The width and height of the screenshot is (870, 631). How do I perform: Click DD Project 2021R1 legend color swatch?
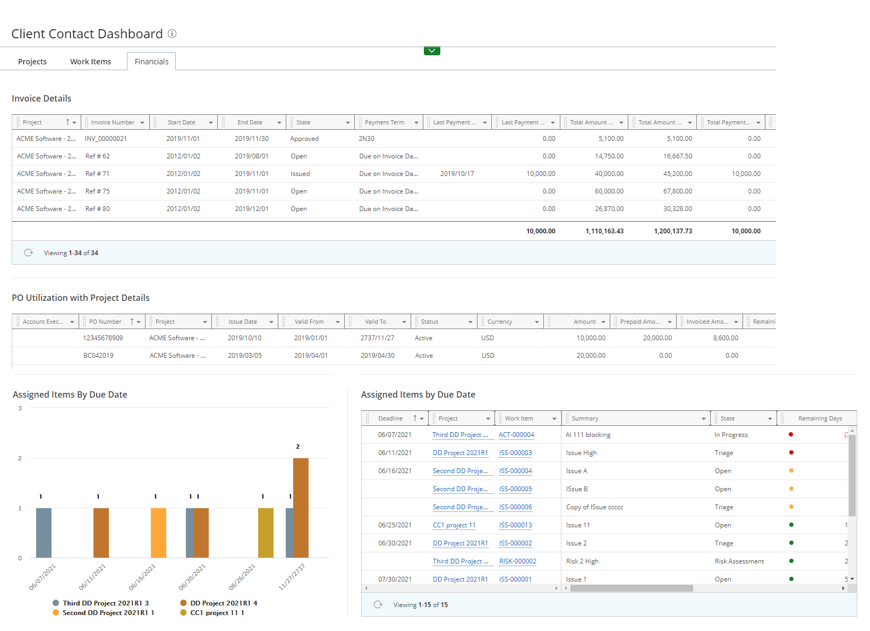point(183,603)
